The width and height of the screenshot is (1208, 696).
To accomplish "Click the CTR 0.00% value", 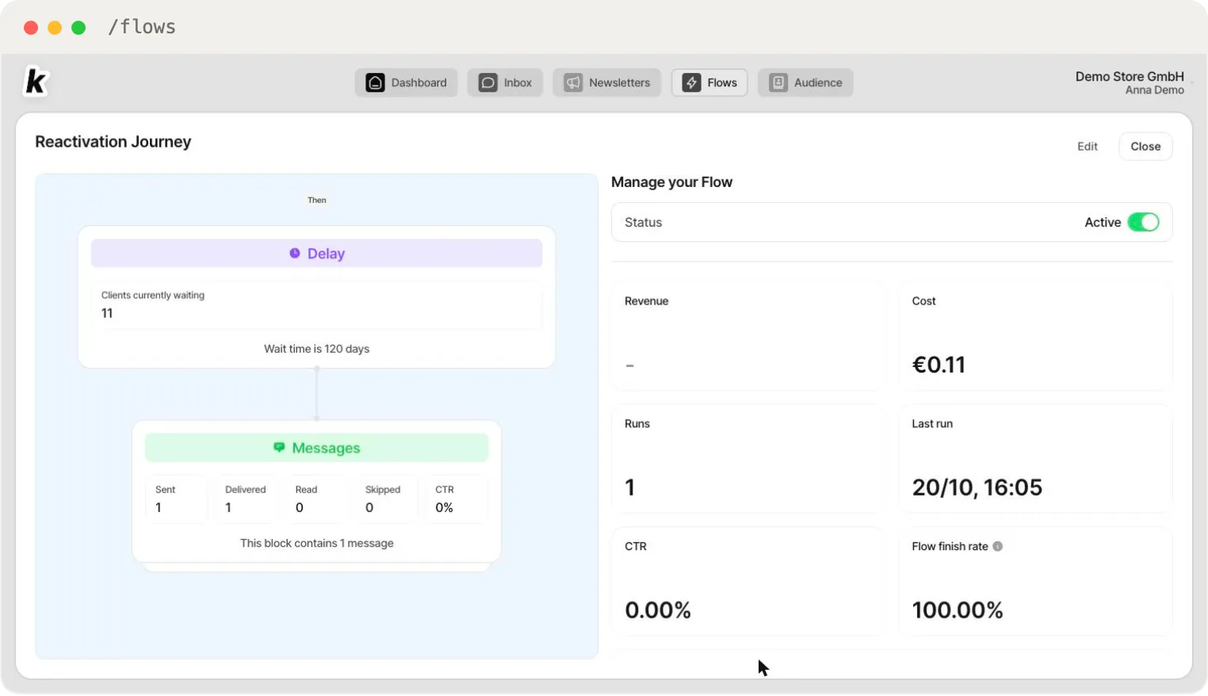I will (658, 610).
